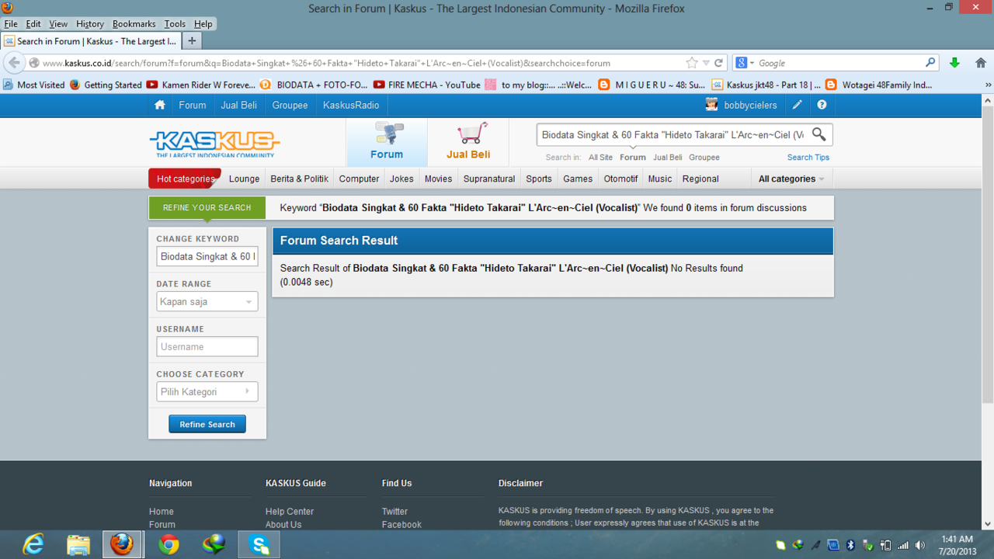Click the volume speaker tray icon
This screenshot has width=994, height=559.
click(920, 545)
